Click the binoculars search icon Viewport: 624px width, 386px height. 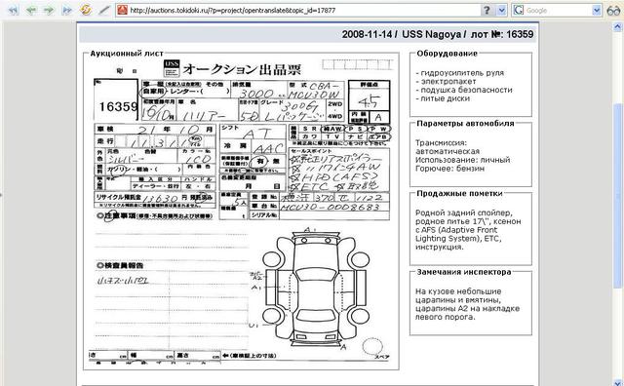pyautogui.click(x=613, y=11)
